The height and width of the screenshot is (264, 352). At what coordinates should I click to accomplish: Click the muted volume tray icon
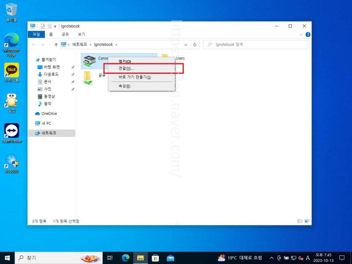pos(301,258)
